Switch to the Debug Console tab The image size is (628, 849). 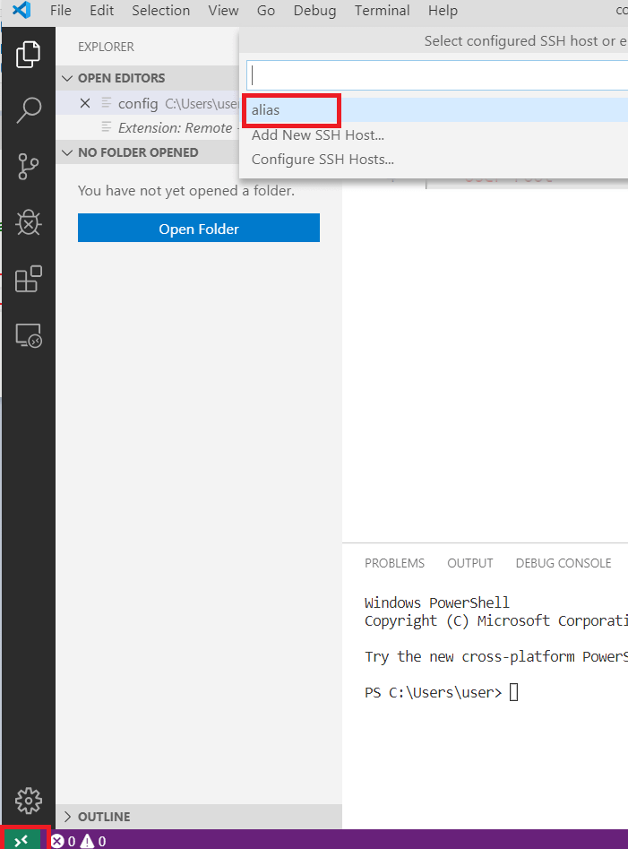pyautogui.click(x=563, y=563)
